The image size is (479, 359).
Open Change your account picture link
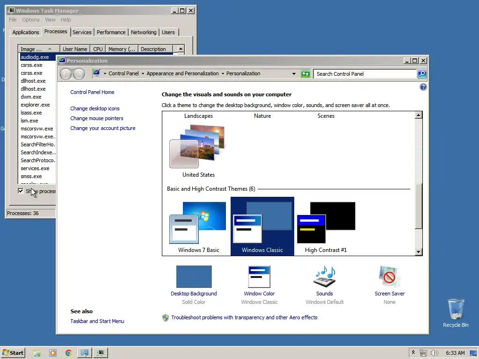(102, 128)
